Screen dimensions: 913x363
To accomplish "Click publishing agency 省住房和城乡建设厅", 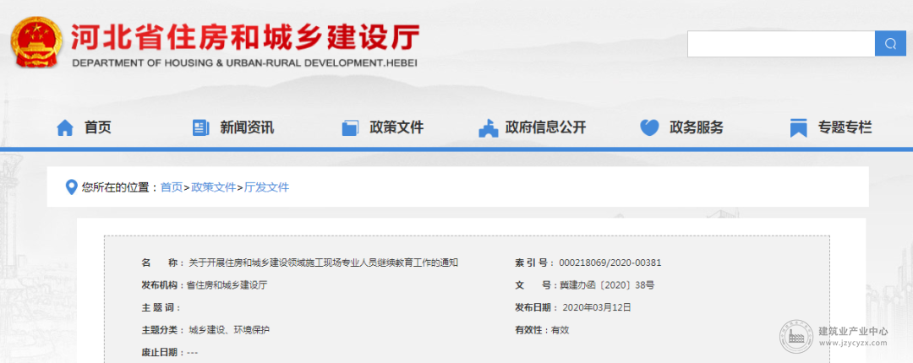I will pyautogui.click(x=227, y=285).
